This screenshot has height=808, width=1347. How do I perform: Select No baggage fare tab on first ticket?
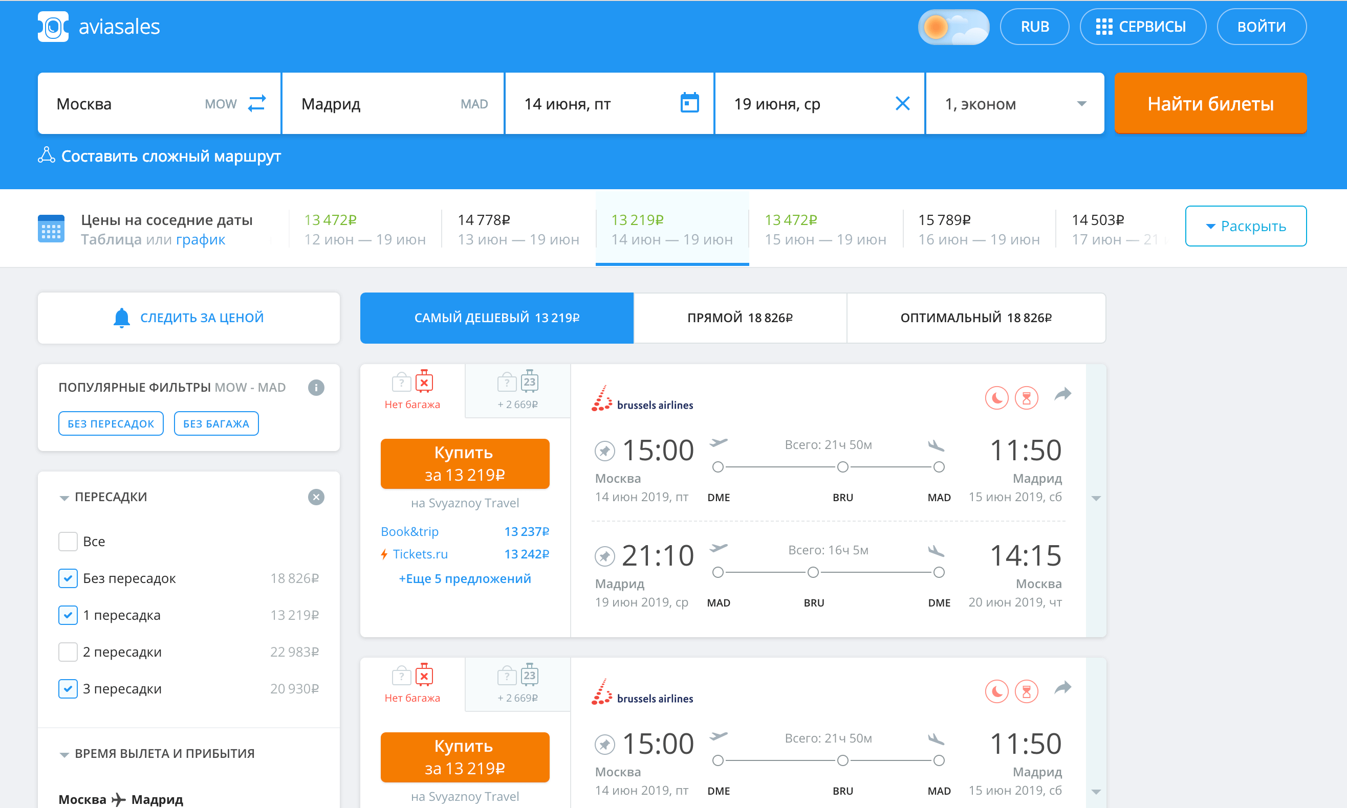click(x=412, y=390)
